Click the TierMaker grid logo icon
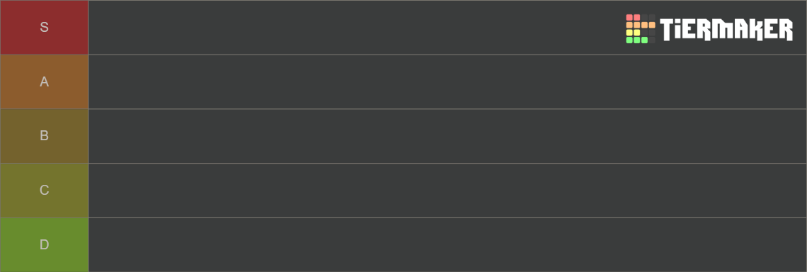This screenshot has height=272, width=807. pyautogui.click(x=641, y=29)
